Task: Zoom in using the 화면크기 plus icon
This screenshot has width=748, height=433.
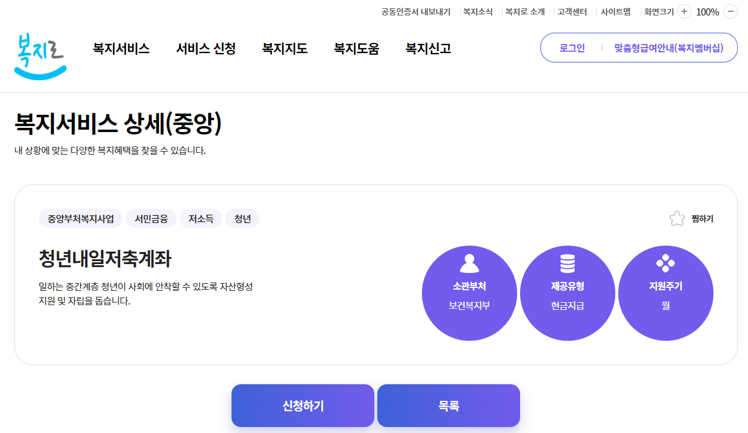Action: (x=683, y=11)
